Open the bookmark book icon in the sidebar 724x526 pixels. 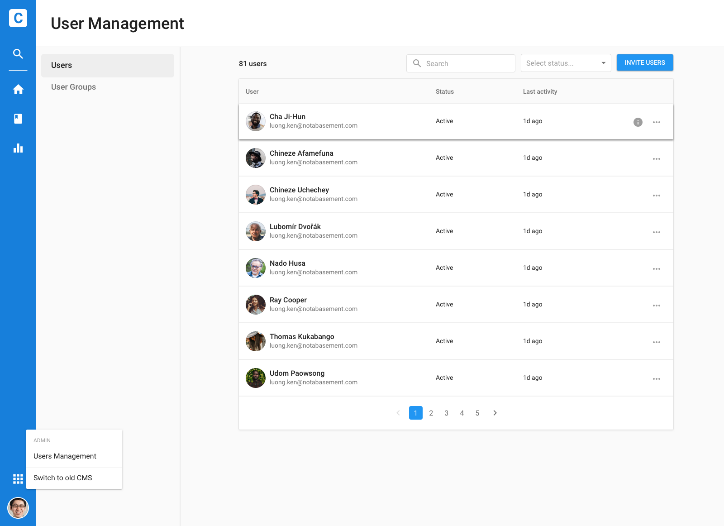(x=18, y=119)
